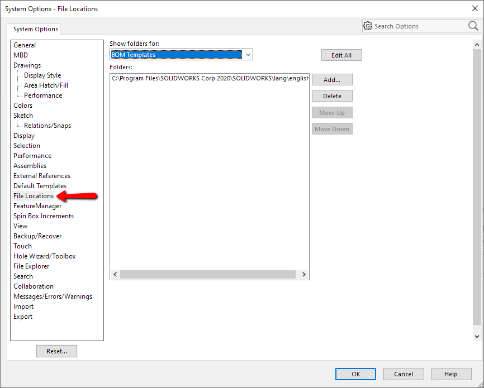The height and width of the screenshot is (388, 484).
Task: Click the dialog's vertical scroll down arrow
Action: (x=477, y=337)
